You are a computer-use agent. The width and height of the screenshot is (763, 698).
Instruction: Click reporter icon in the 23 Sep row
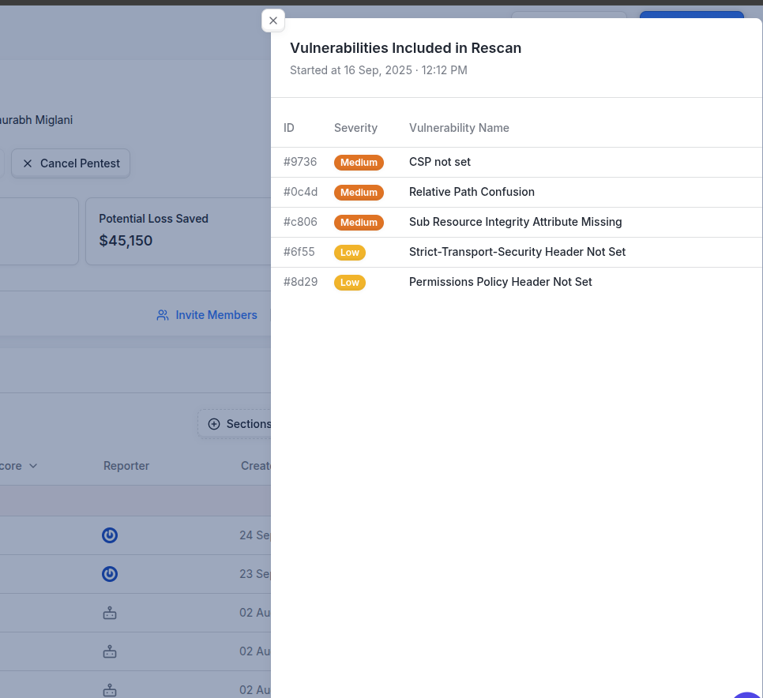pyautogui.click(x=110, y=574)
